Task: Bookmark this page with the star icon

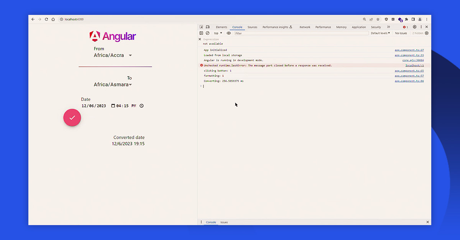Action: coord(378,19)
